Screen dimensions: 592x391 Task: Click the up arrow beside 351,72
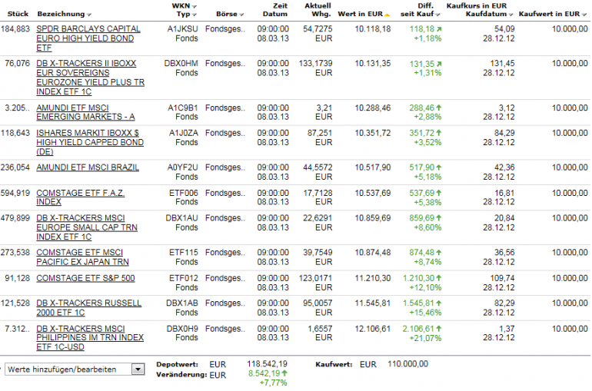pos(439,133)
